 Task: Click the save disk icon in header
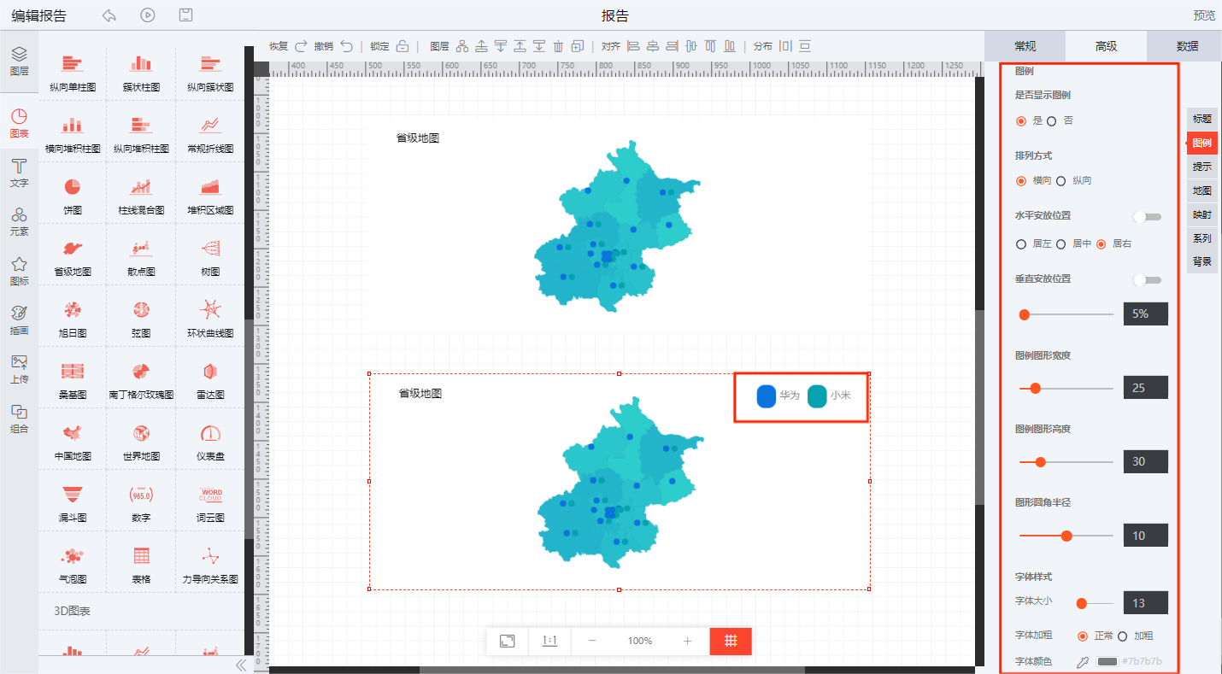pos(186,15)
